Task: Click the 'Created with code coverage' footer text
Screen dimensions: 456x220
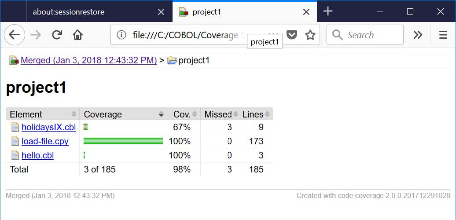Action: [373, 196]
